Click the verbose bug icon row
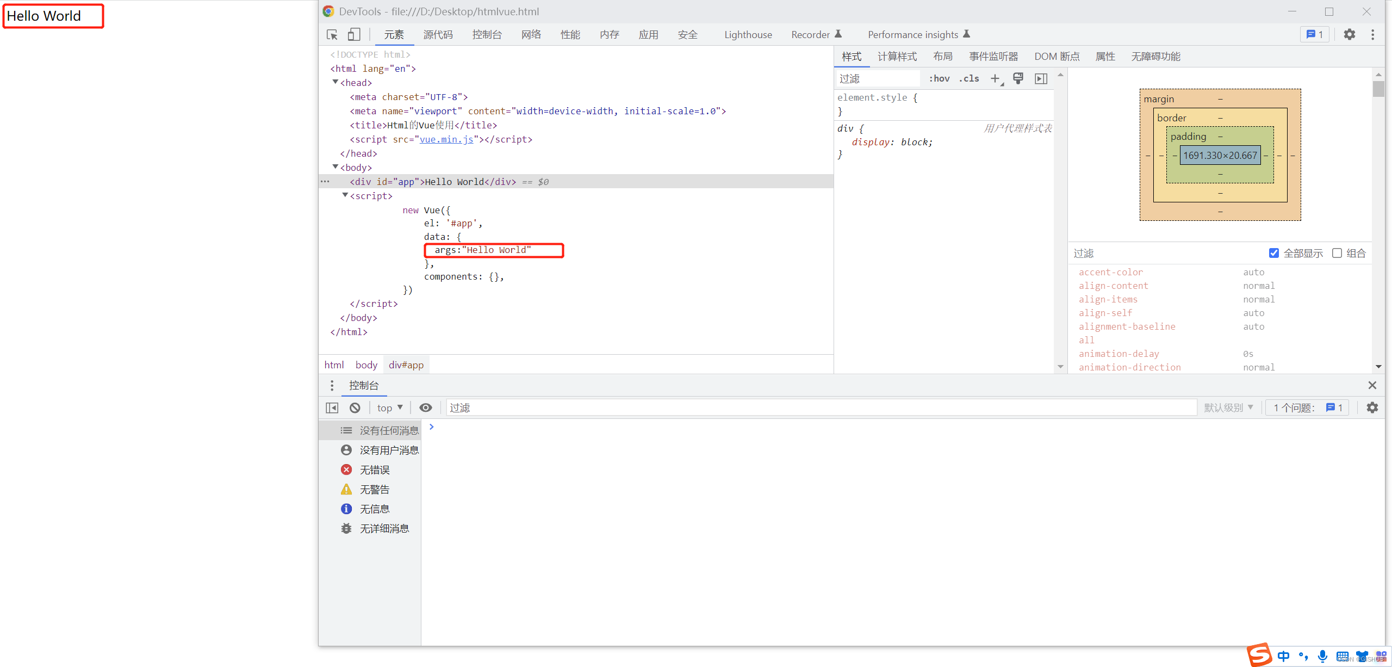This screenshot has height=667, width=1392. 370,528
